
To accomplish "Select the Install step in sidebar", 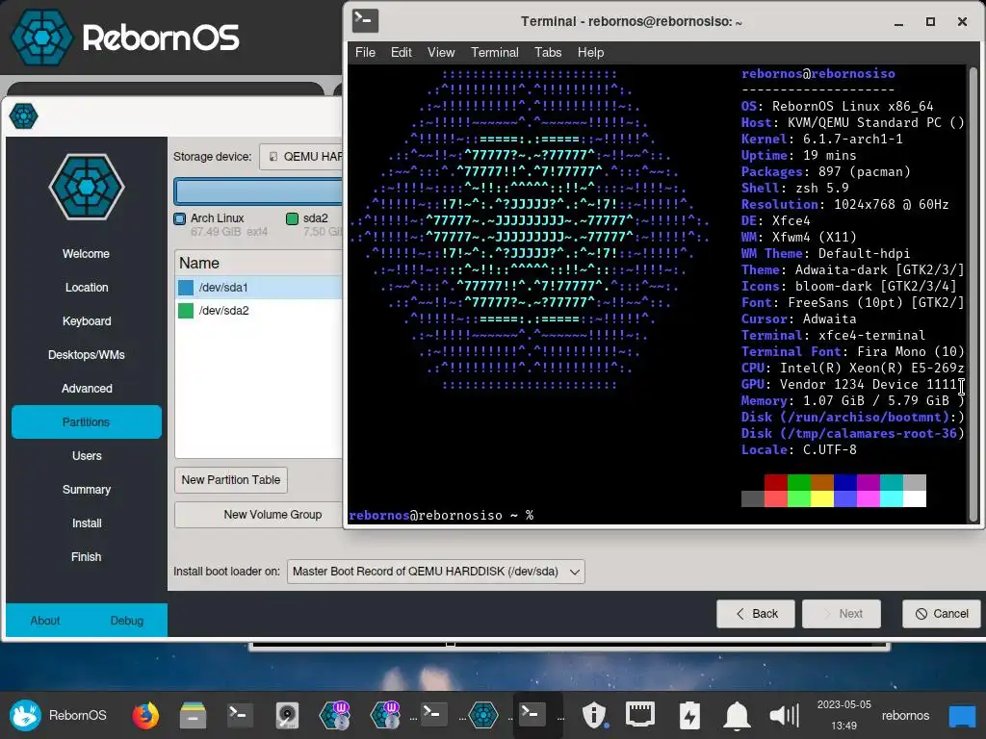I will coord(86,522).
